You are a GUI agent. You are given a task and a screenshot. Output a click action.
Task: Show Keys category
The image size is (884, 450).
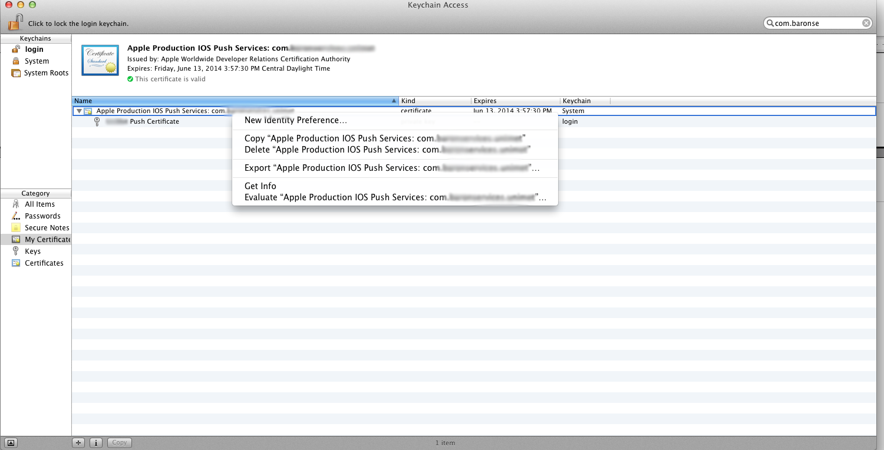coord(32,252)
